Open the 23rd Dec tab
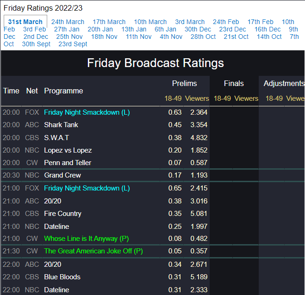 click(232, 29)
